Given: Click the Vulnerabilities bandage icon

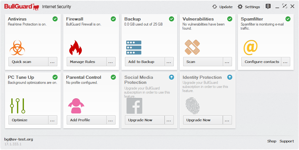Looking at the screenshot, I should coord(192,47).
